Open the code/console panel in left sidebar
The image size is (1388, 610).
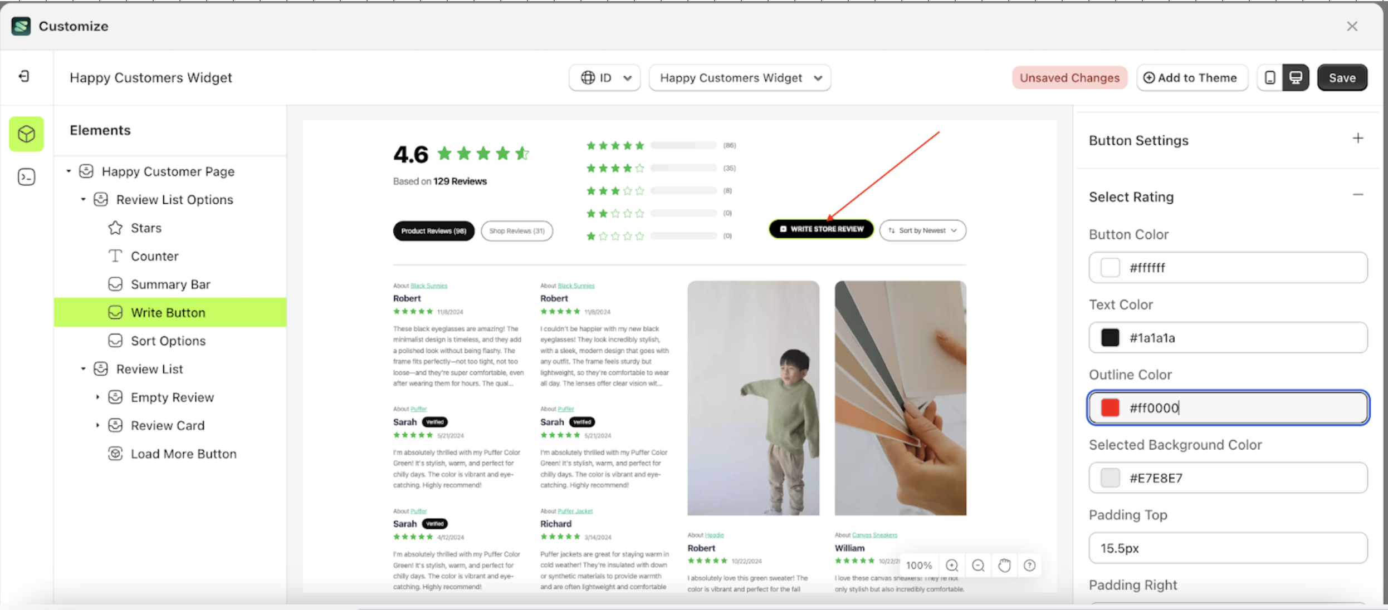click(x=26, y=176)
